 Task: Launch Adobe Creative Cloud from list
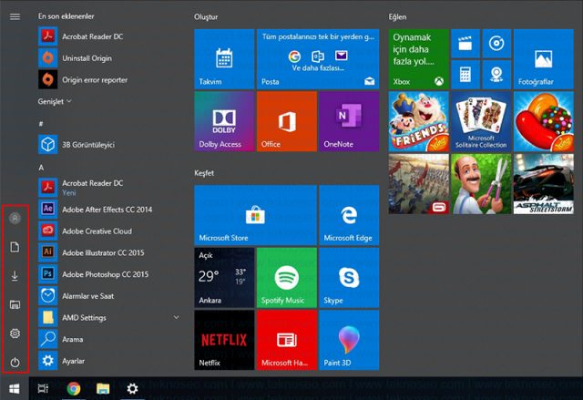107,231
